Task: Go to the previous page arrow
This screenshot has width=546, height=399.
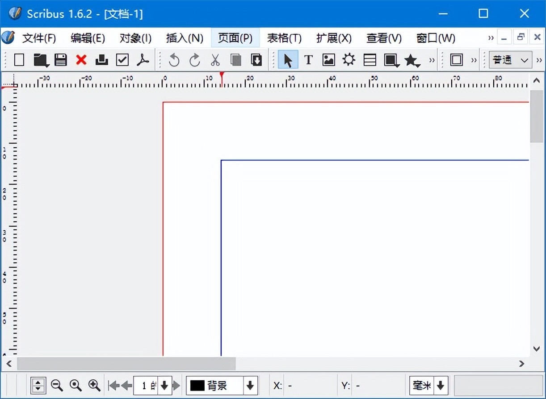Action: pos(126,386)
